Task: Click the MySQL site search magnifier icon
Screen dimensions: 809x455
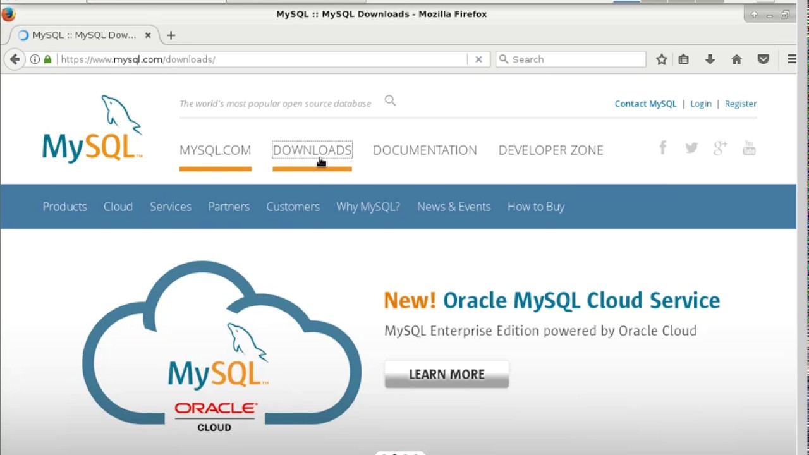Action: coord(390,100)
